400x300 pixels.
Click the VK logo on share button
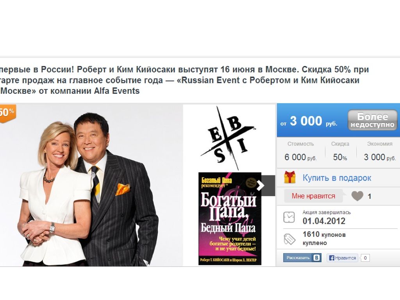(316, 258)
